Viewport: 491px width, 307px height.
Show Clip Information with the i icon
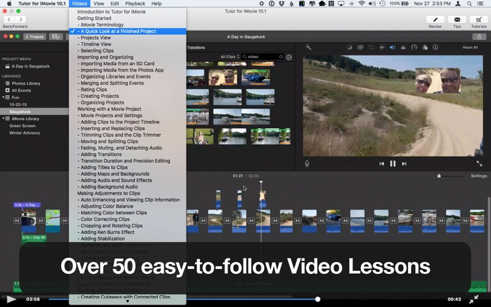436,47
